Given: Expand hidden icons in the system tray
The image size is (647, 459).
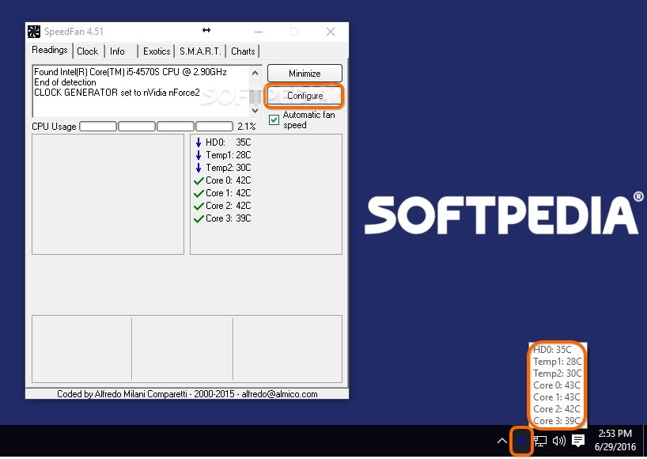Looking at the screenshot, I should click(503, 441).
